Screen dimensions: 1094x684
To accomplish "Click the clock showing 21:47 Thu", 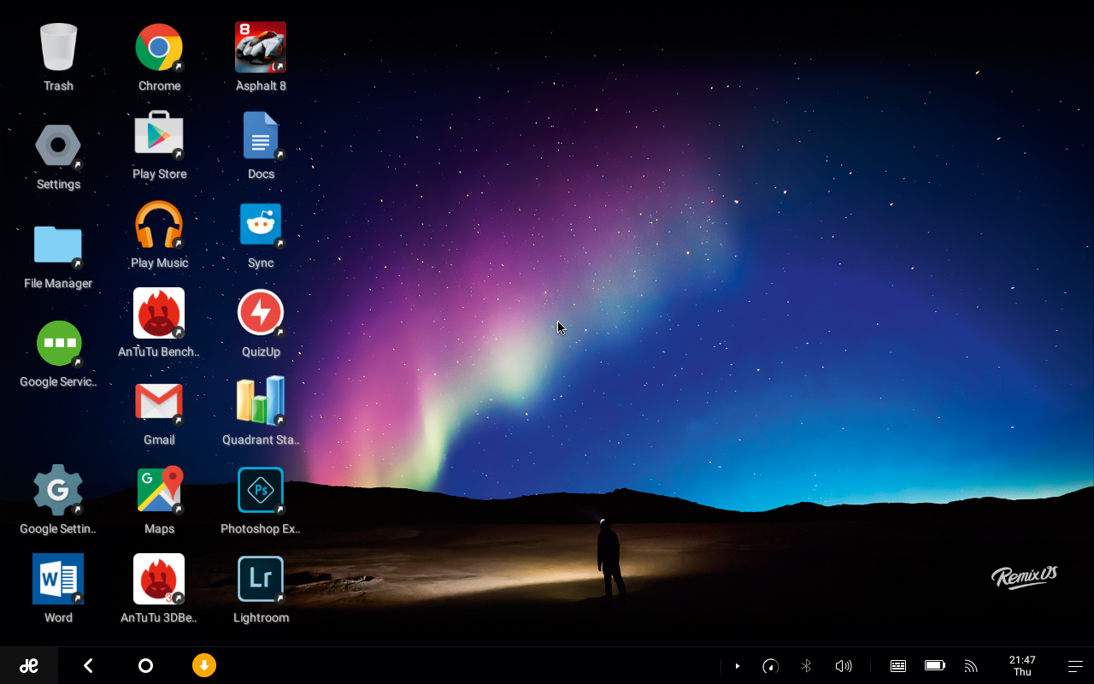I will pyautogui.click(x=1022, y=665).
